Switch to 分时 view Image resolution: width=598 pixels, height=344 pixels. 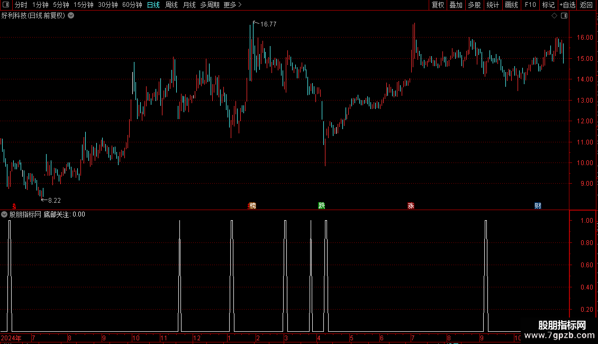tap(21, 5)
